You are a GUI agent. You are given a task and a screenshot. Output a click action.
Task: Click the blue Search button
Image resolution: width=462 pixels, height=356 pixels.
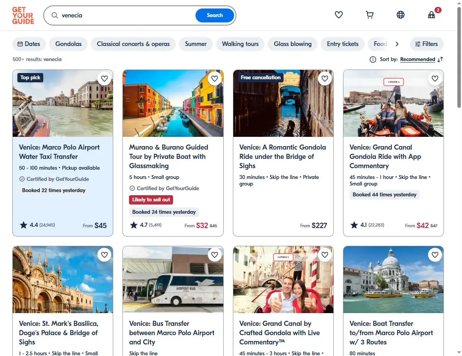pyautogui.click(x=214, y=15)
